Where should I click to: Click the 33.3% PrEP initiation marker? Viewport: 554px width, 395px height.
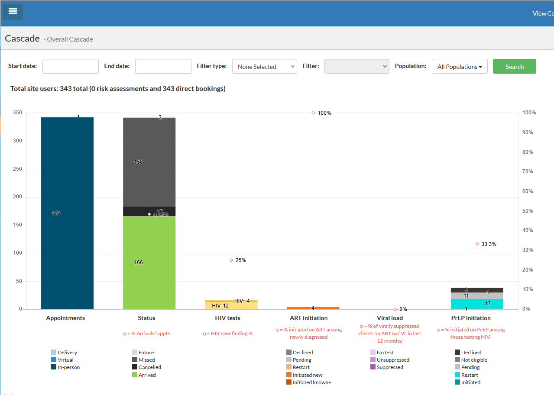(477, 244)
